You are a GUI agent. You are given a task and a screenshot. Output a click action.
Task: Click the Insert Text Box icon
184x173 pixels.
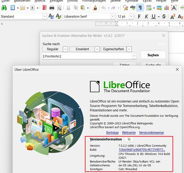[x=174, y=8]
